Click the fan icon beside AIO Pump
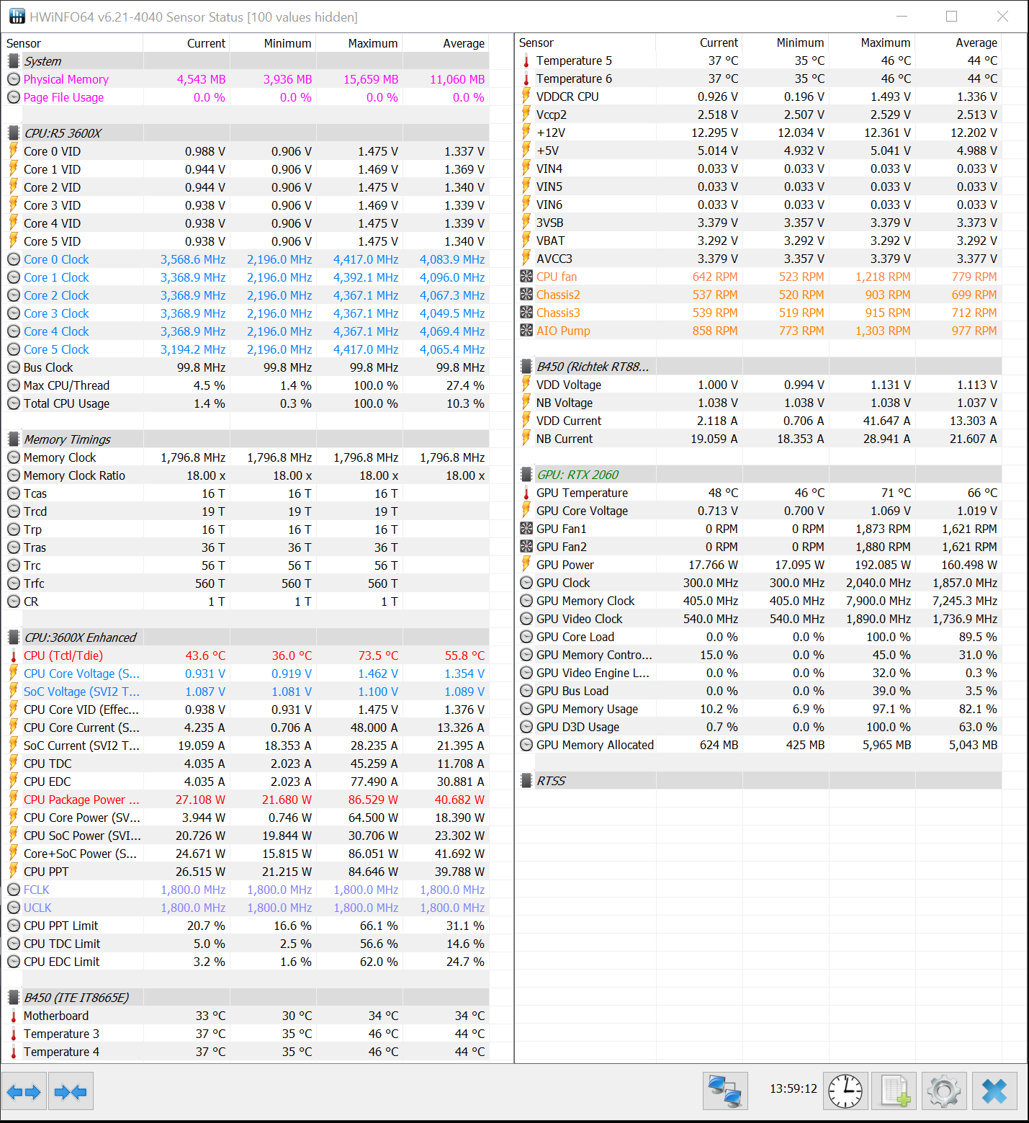Screen dimensions: 1029x1123 click(526, 331)
